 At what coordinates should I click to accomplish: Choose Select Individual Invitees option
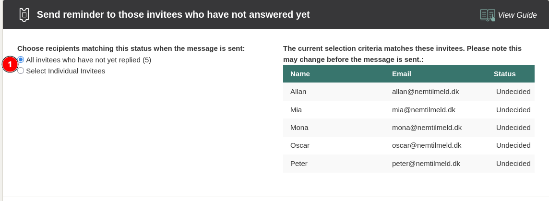21,71
